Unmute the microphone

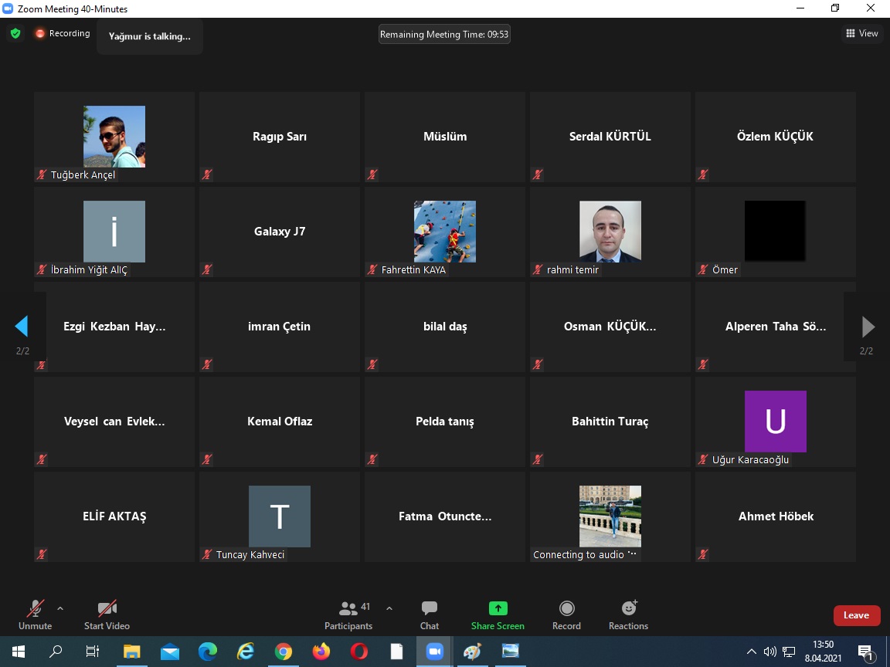pos(35,615)
